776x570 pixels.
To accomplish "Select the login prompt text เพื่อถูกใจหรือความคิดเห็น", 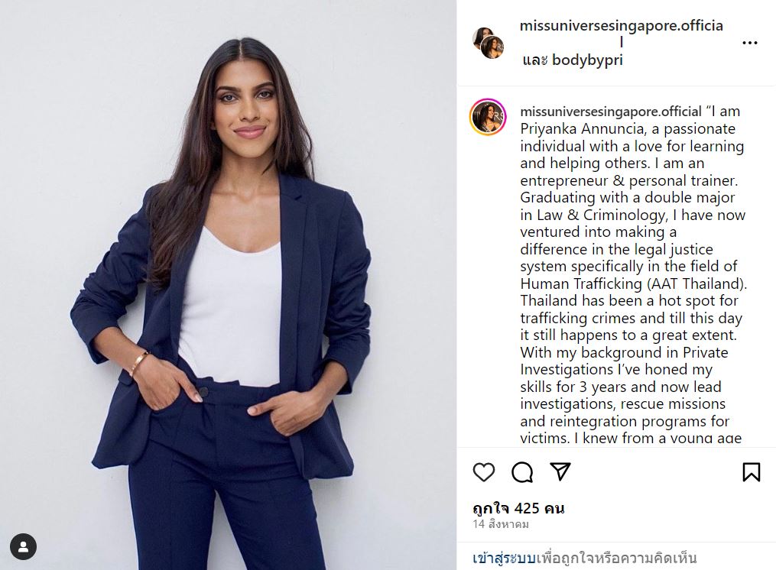I will [x=616, y=558].
